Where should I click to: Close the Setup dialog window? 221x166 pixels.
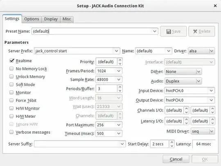coord(215,6)
